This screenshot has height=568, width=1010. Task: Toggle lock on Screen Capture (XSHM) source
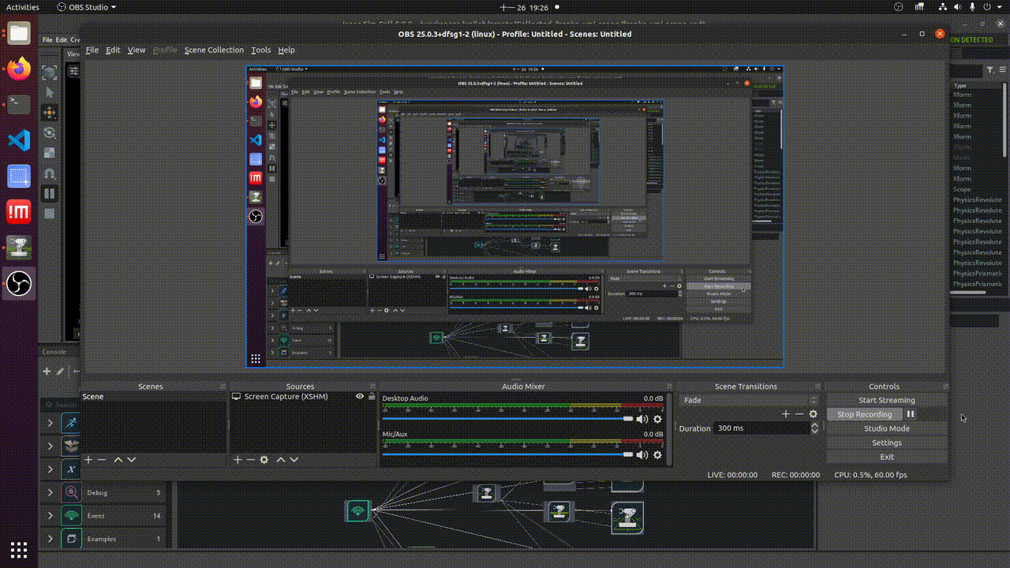(372, 397)
